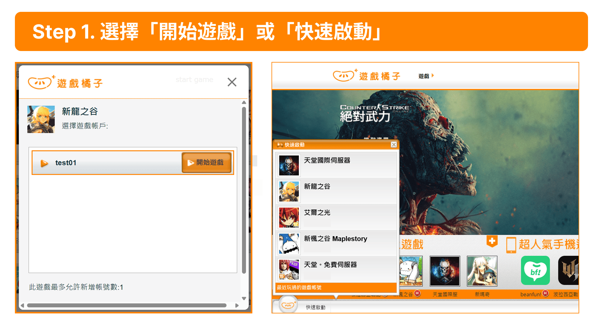This screenshot has height=328, width=602.
Task: Click the 新瑪奇 anime girl game thumbnail
Action: 482,271
